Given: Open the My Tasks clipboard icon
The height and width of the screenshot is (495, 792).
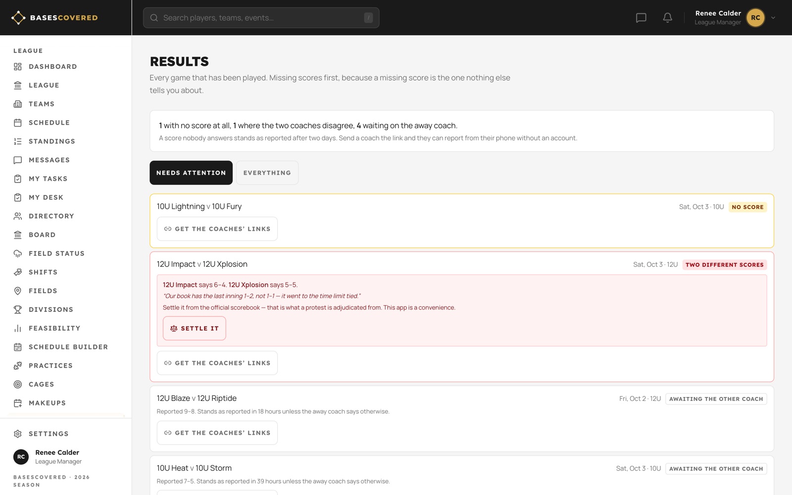Looking at the screenshot, I should 18,179.
